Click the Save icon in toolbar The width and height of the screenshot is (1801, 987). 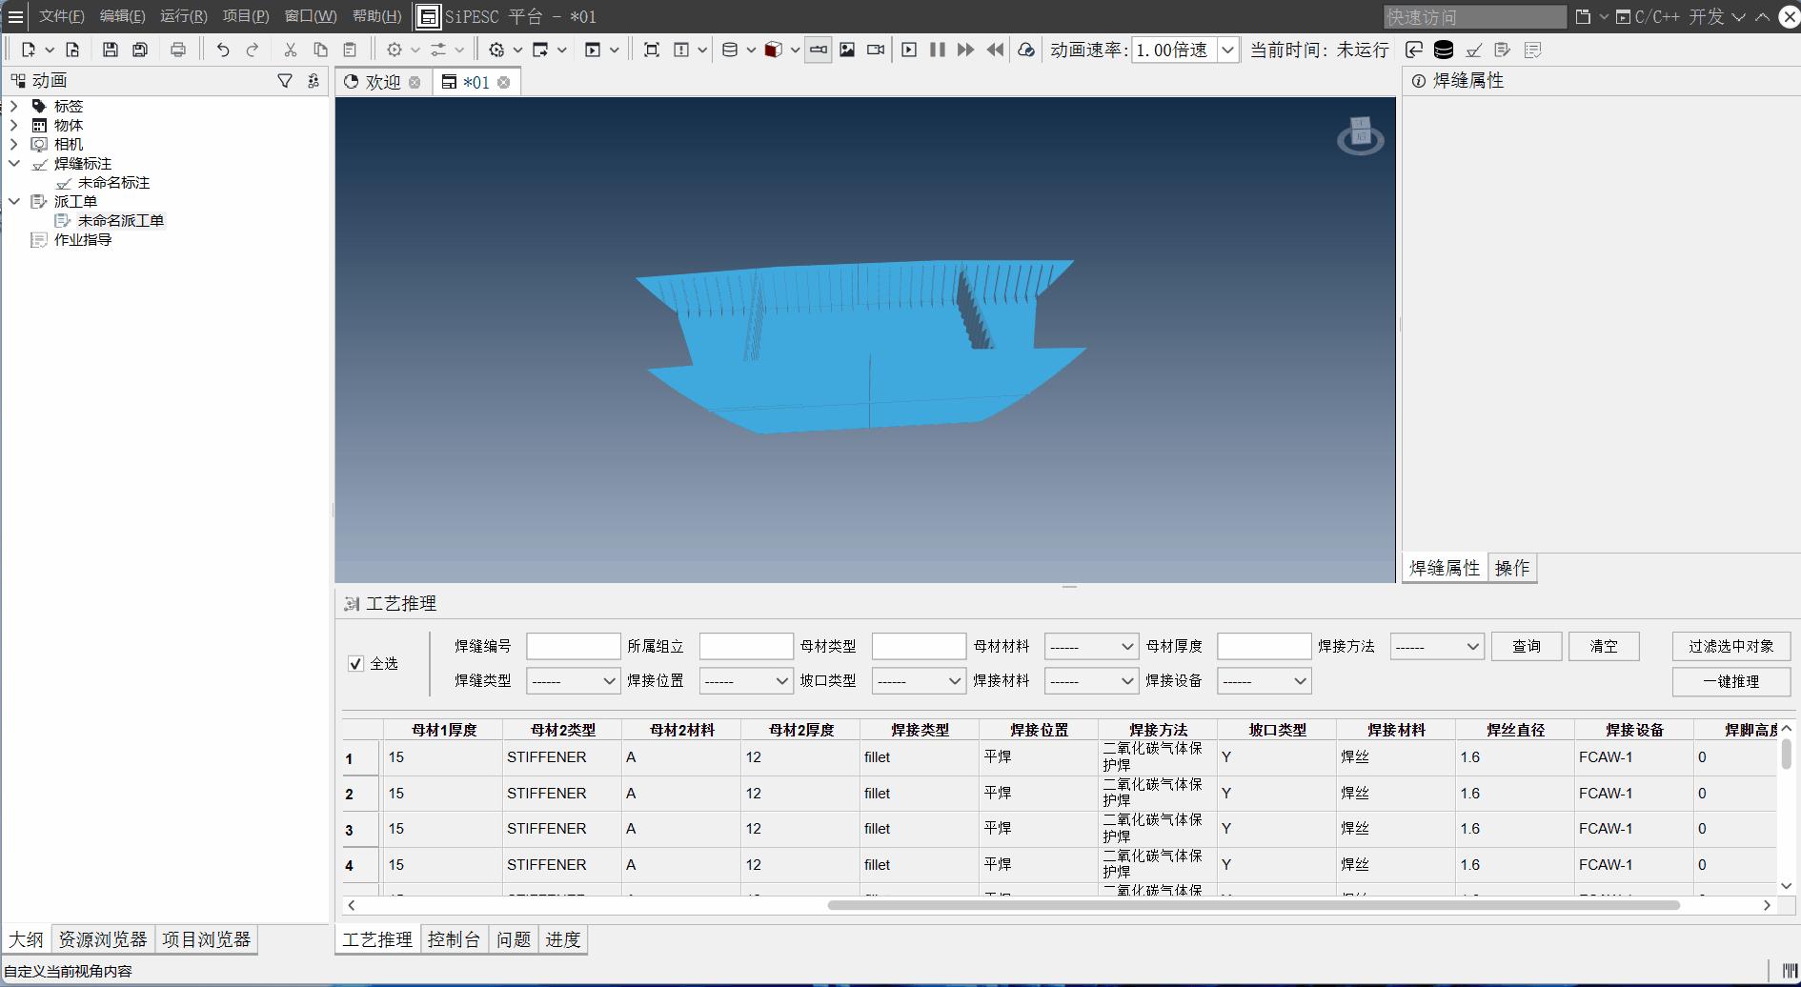click(111, 50)
